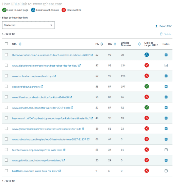The image size is (180, 185).
Task: Open external link icon for gallykids.com row
Action: 63,160
